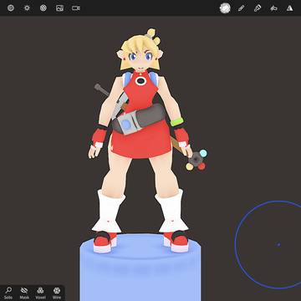301x301 pixels.
Task: Open the camera settings icon
Action: click(x=76, y=8)
